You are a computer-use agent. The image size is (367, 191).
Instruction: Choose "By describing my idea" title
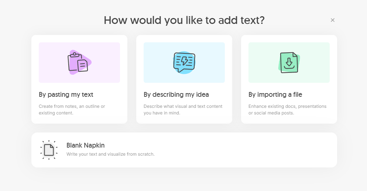pos(176,95)
